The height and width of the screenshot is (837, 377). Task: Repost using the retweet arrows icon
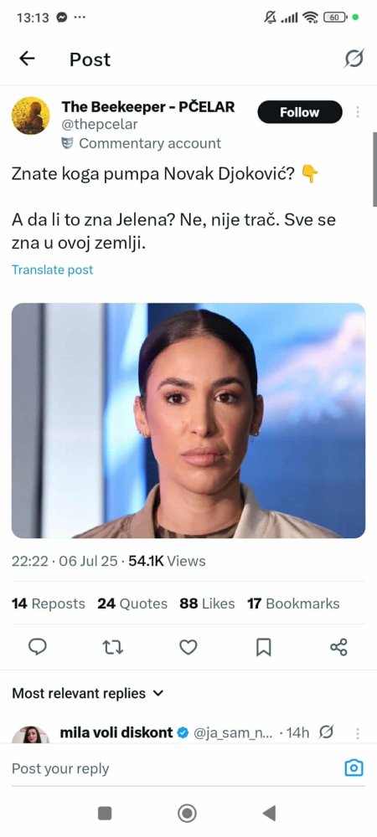pos(112,648)
